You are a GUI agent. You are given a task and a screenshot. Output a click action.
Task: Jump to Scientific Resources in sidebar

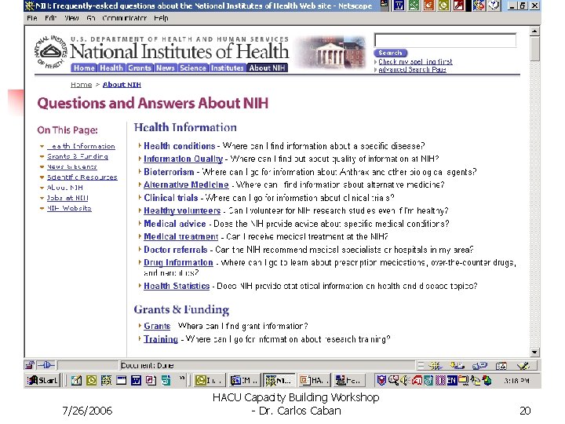coord(82,177)
